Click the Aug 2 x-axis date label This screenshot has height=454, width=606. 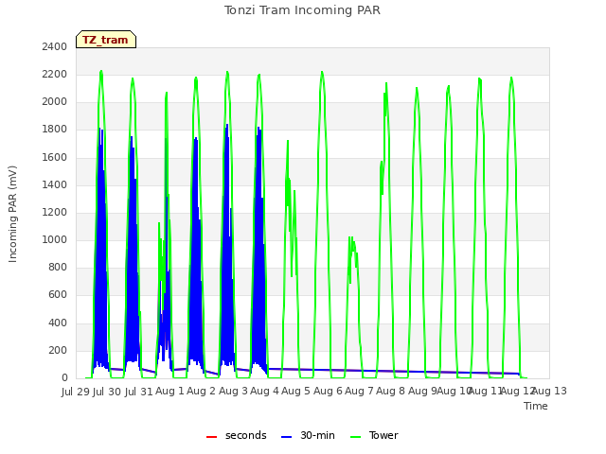[x=201, y=391]
